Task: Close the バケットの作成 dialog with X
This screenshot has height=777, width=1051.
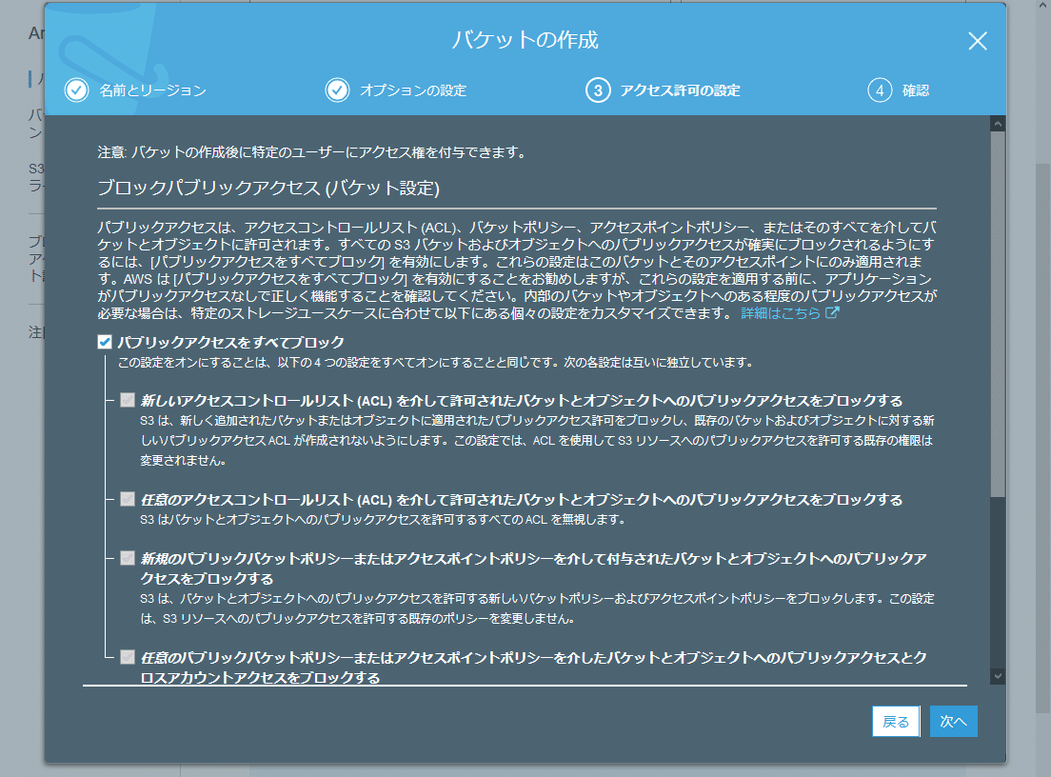Action: pos(978,41)
